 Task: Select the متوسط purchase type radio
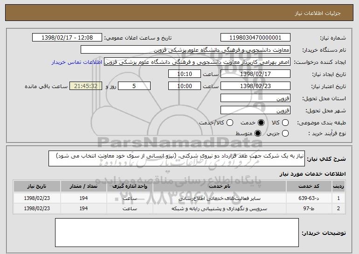pos(258,133)
